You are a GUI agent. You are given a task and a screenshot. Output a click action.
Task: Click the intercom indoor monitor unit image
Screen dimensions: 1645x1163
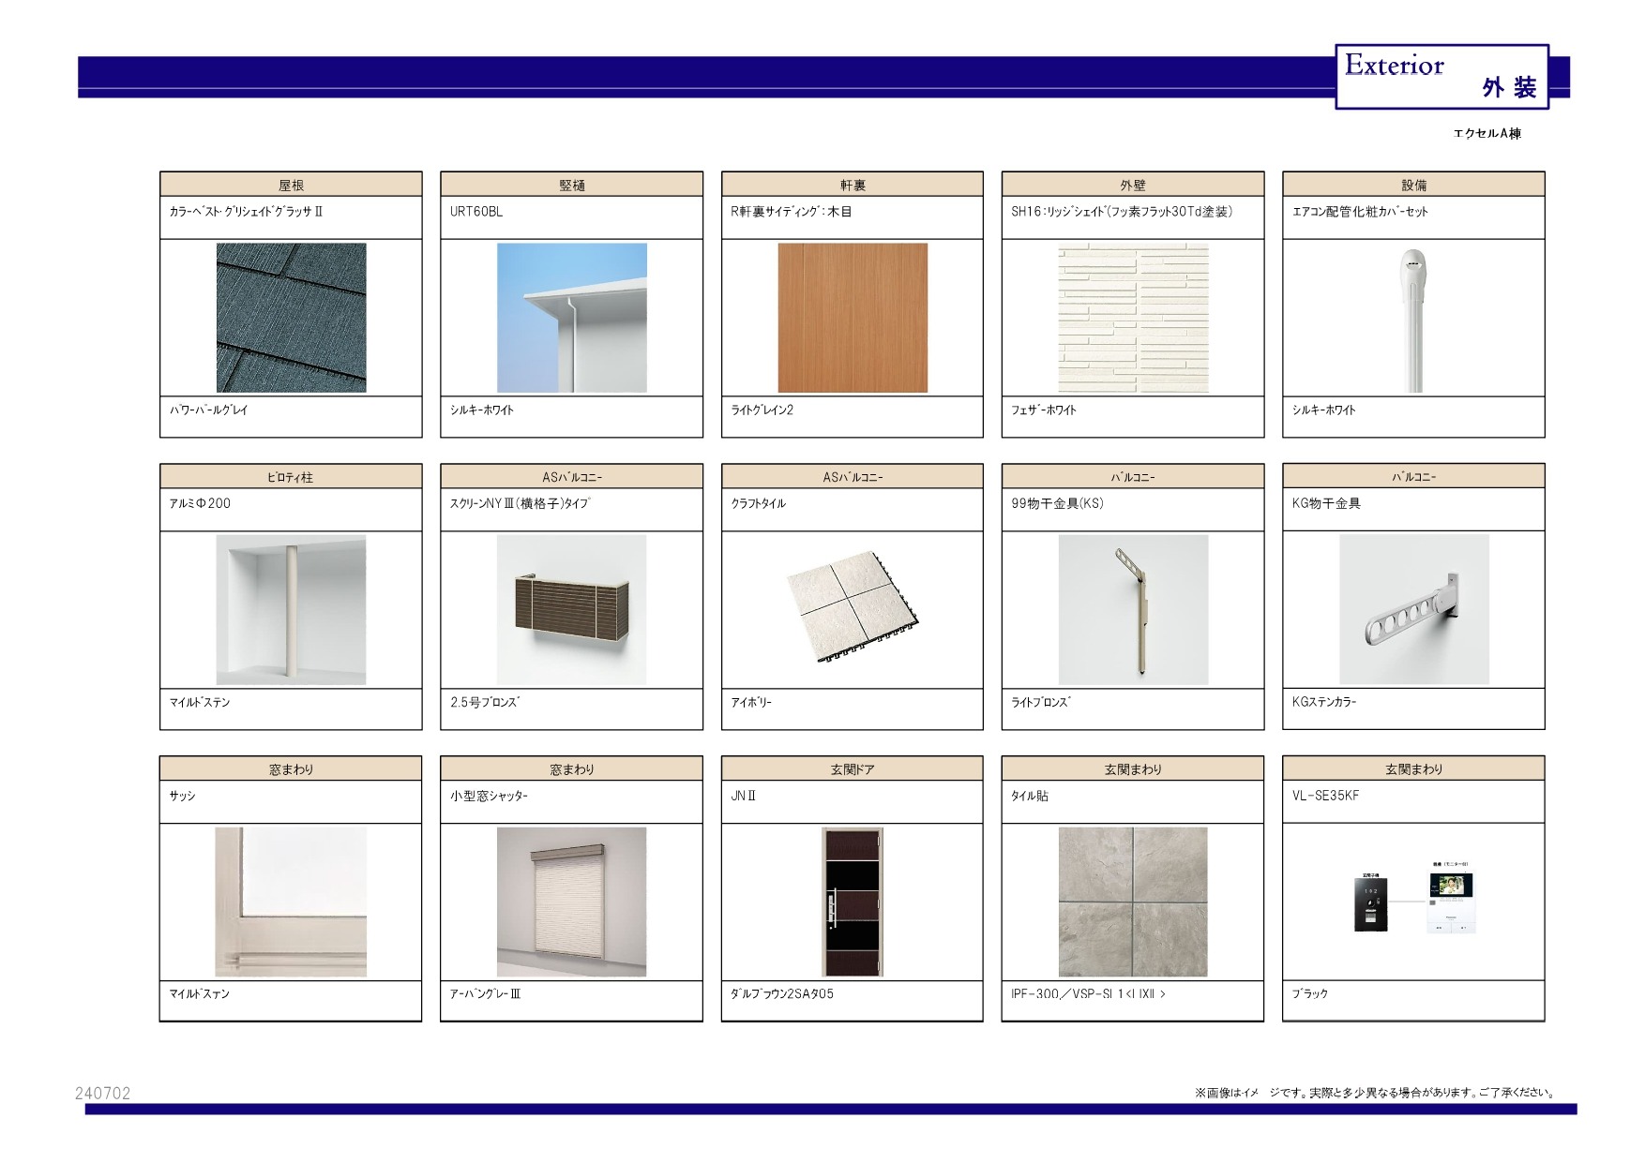[x=1452, y=902]
